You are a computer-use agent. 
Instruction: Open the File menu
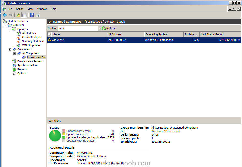(x=10, y=9)
